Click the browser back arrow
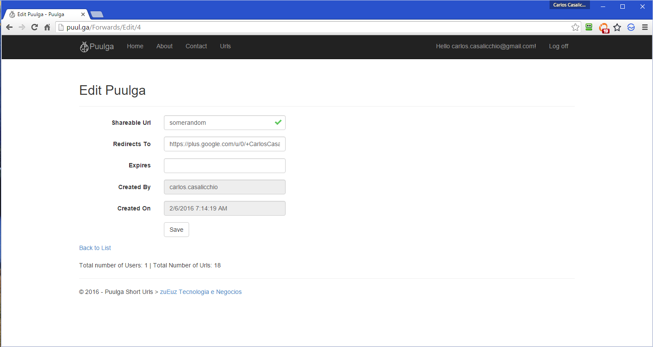 click(x=9, y=27)
